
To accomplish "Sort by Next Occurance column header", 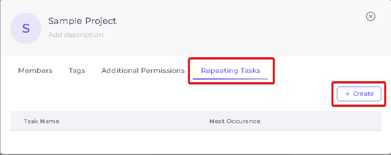I will coord(235,121).
